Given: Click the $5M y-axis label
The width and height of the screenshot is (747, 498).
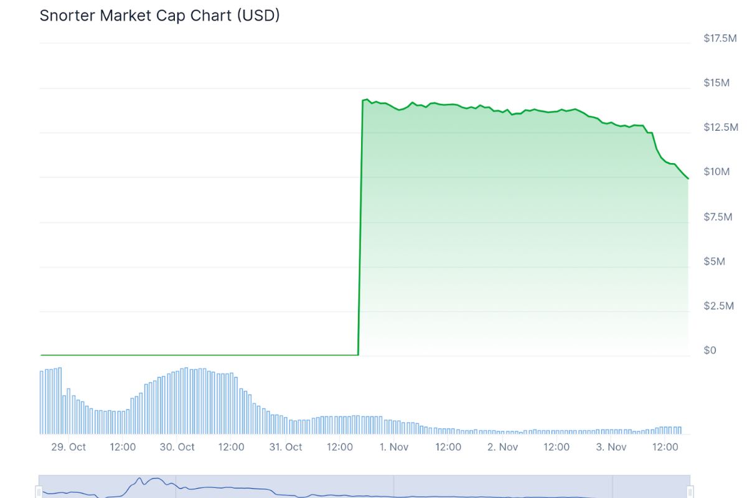Looking at the screenshot, I should (x=714, y=261).
